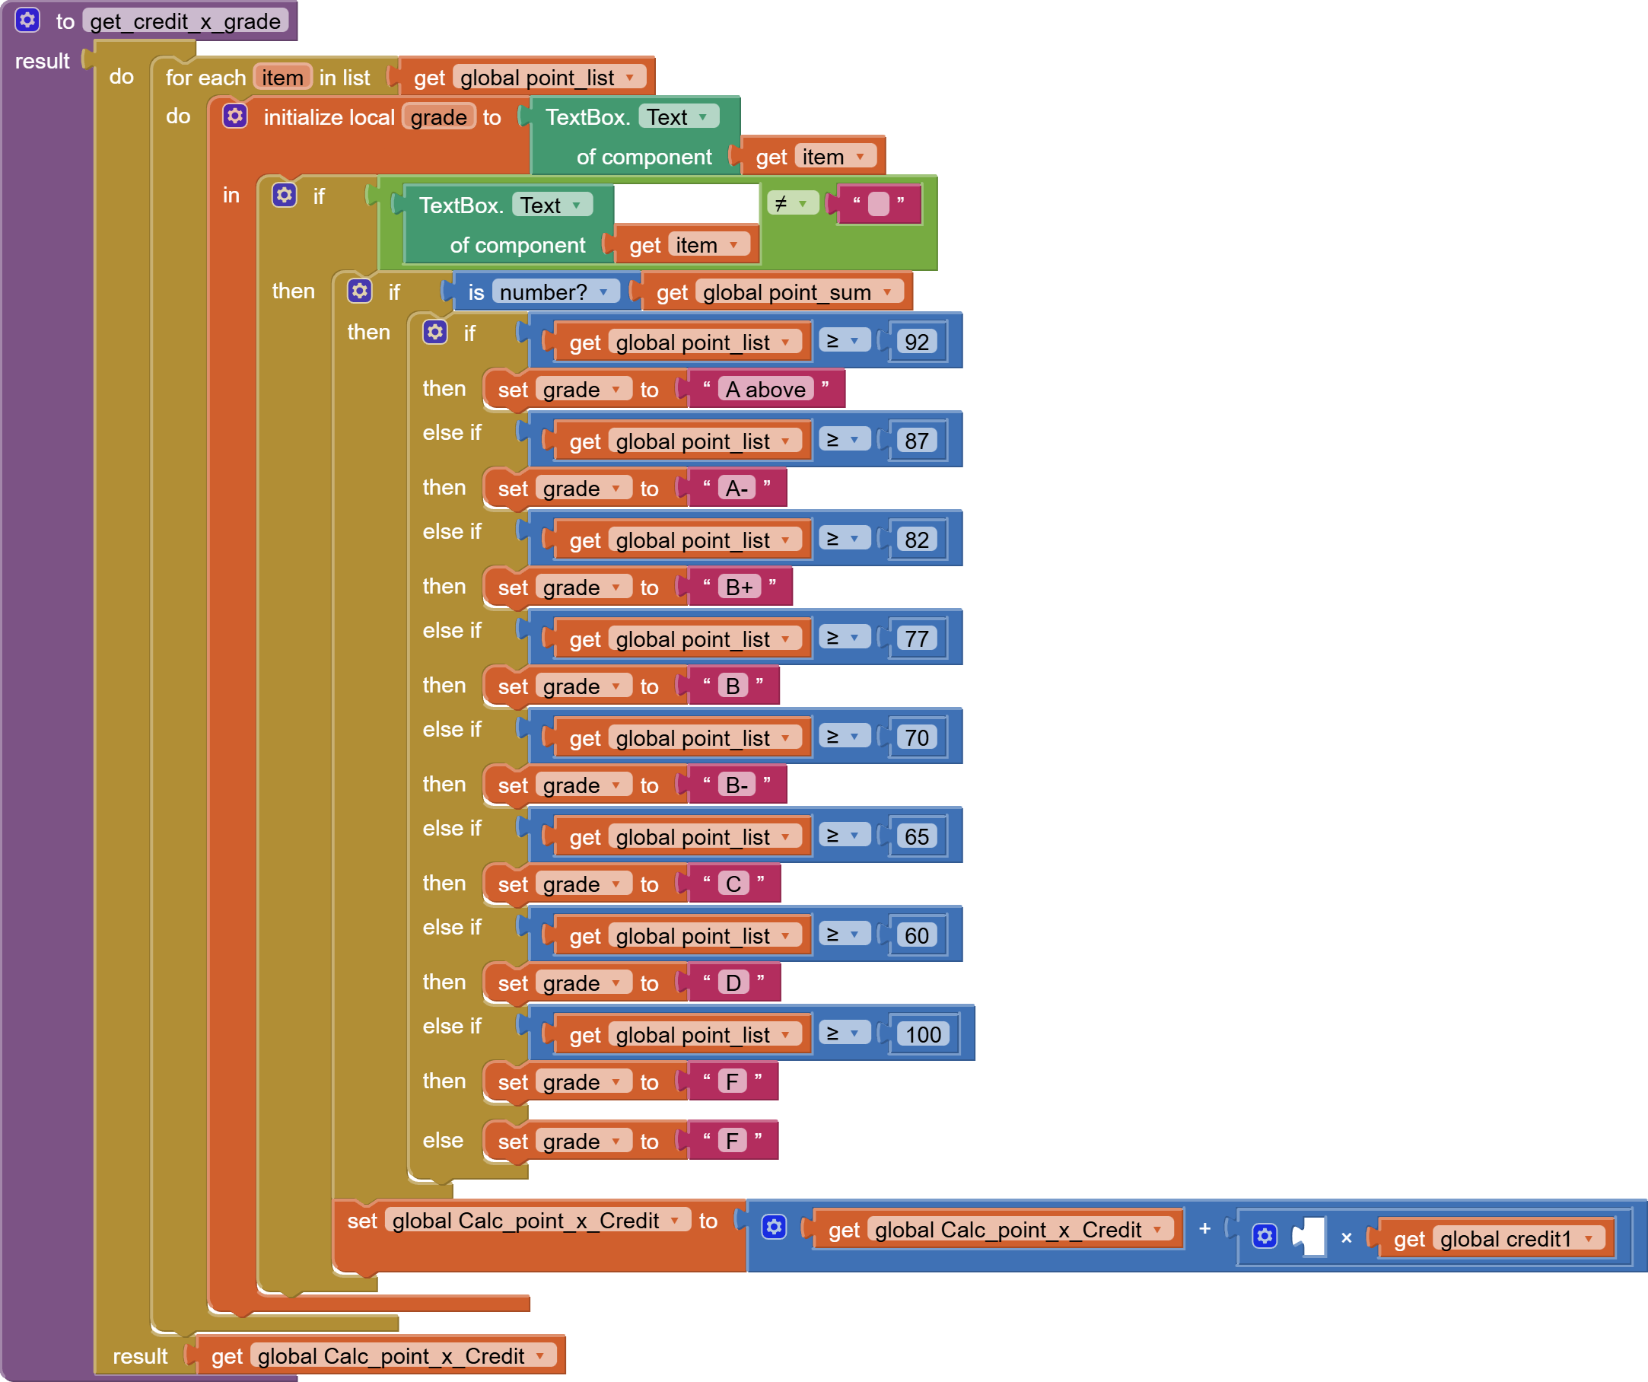Click gear icon on multiplication block

1264,1236
